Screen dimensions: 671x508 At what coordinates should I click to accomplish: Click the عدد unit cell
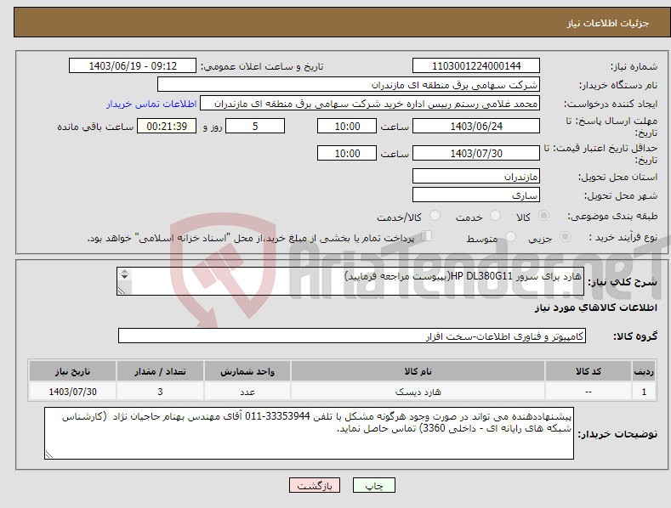point(247,392)
